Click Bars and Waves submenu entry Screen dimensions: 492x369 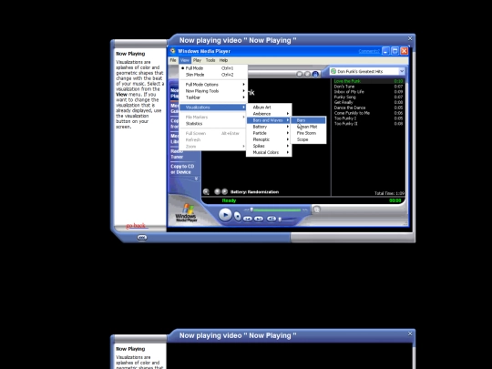[x=269, y=120]
